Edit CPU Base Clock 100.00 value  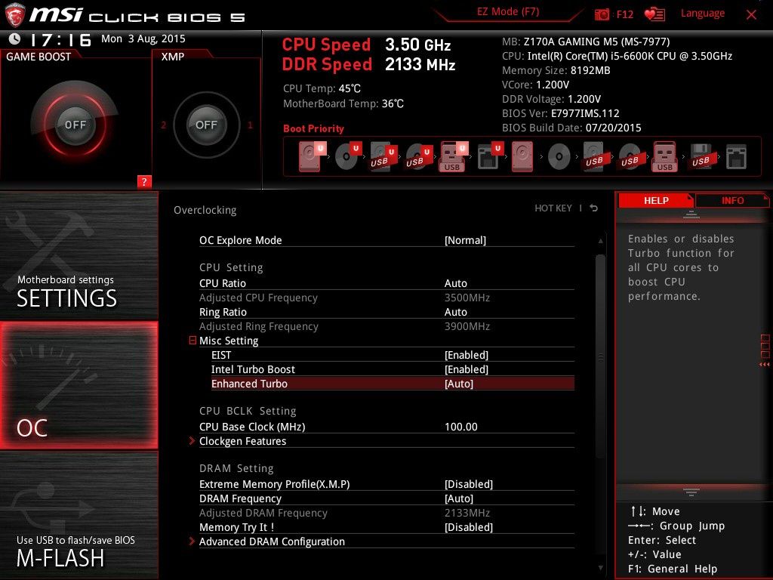click(x=461, y=427)
